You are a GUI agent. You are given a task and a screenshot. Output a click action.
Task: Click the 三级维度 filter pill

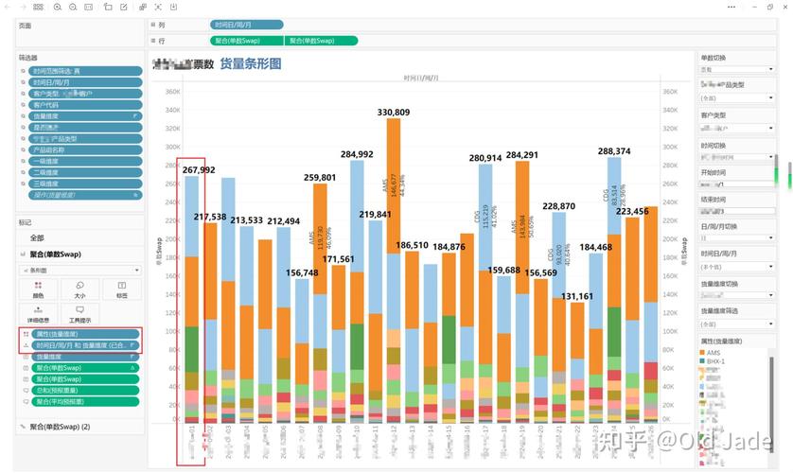85,184
